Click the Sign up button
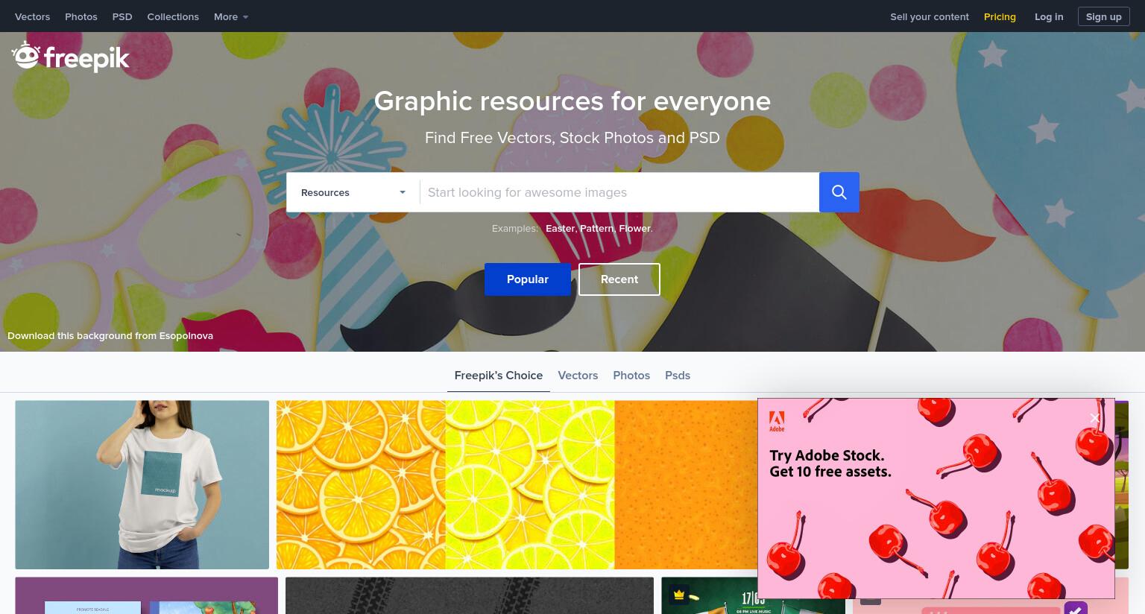Screen dimensions: 1145x614 1103,16
